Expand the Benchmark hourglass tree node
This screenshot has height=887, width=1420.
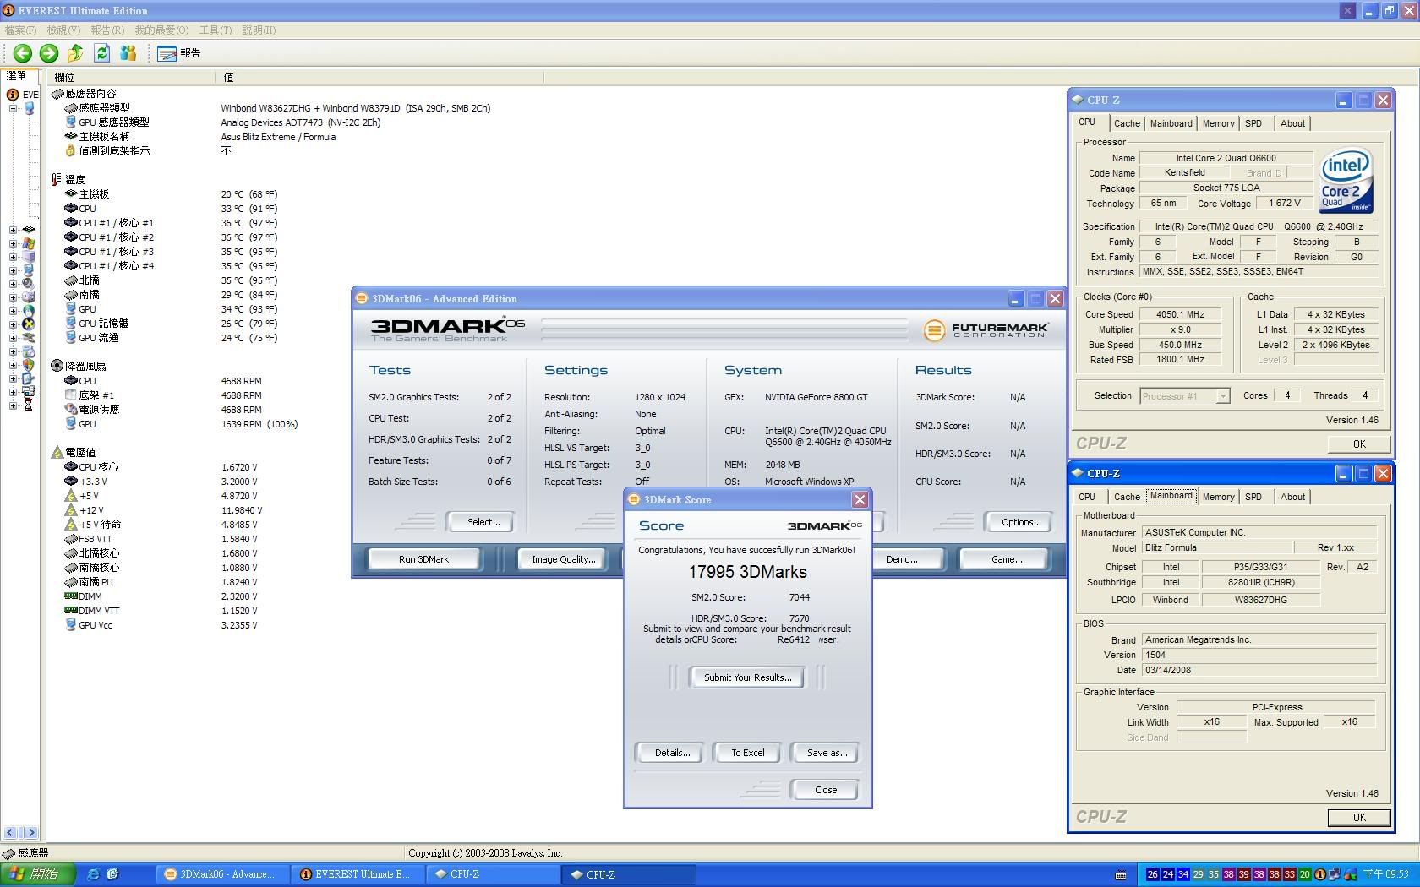tap(13, 405)
